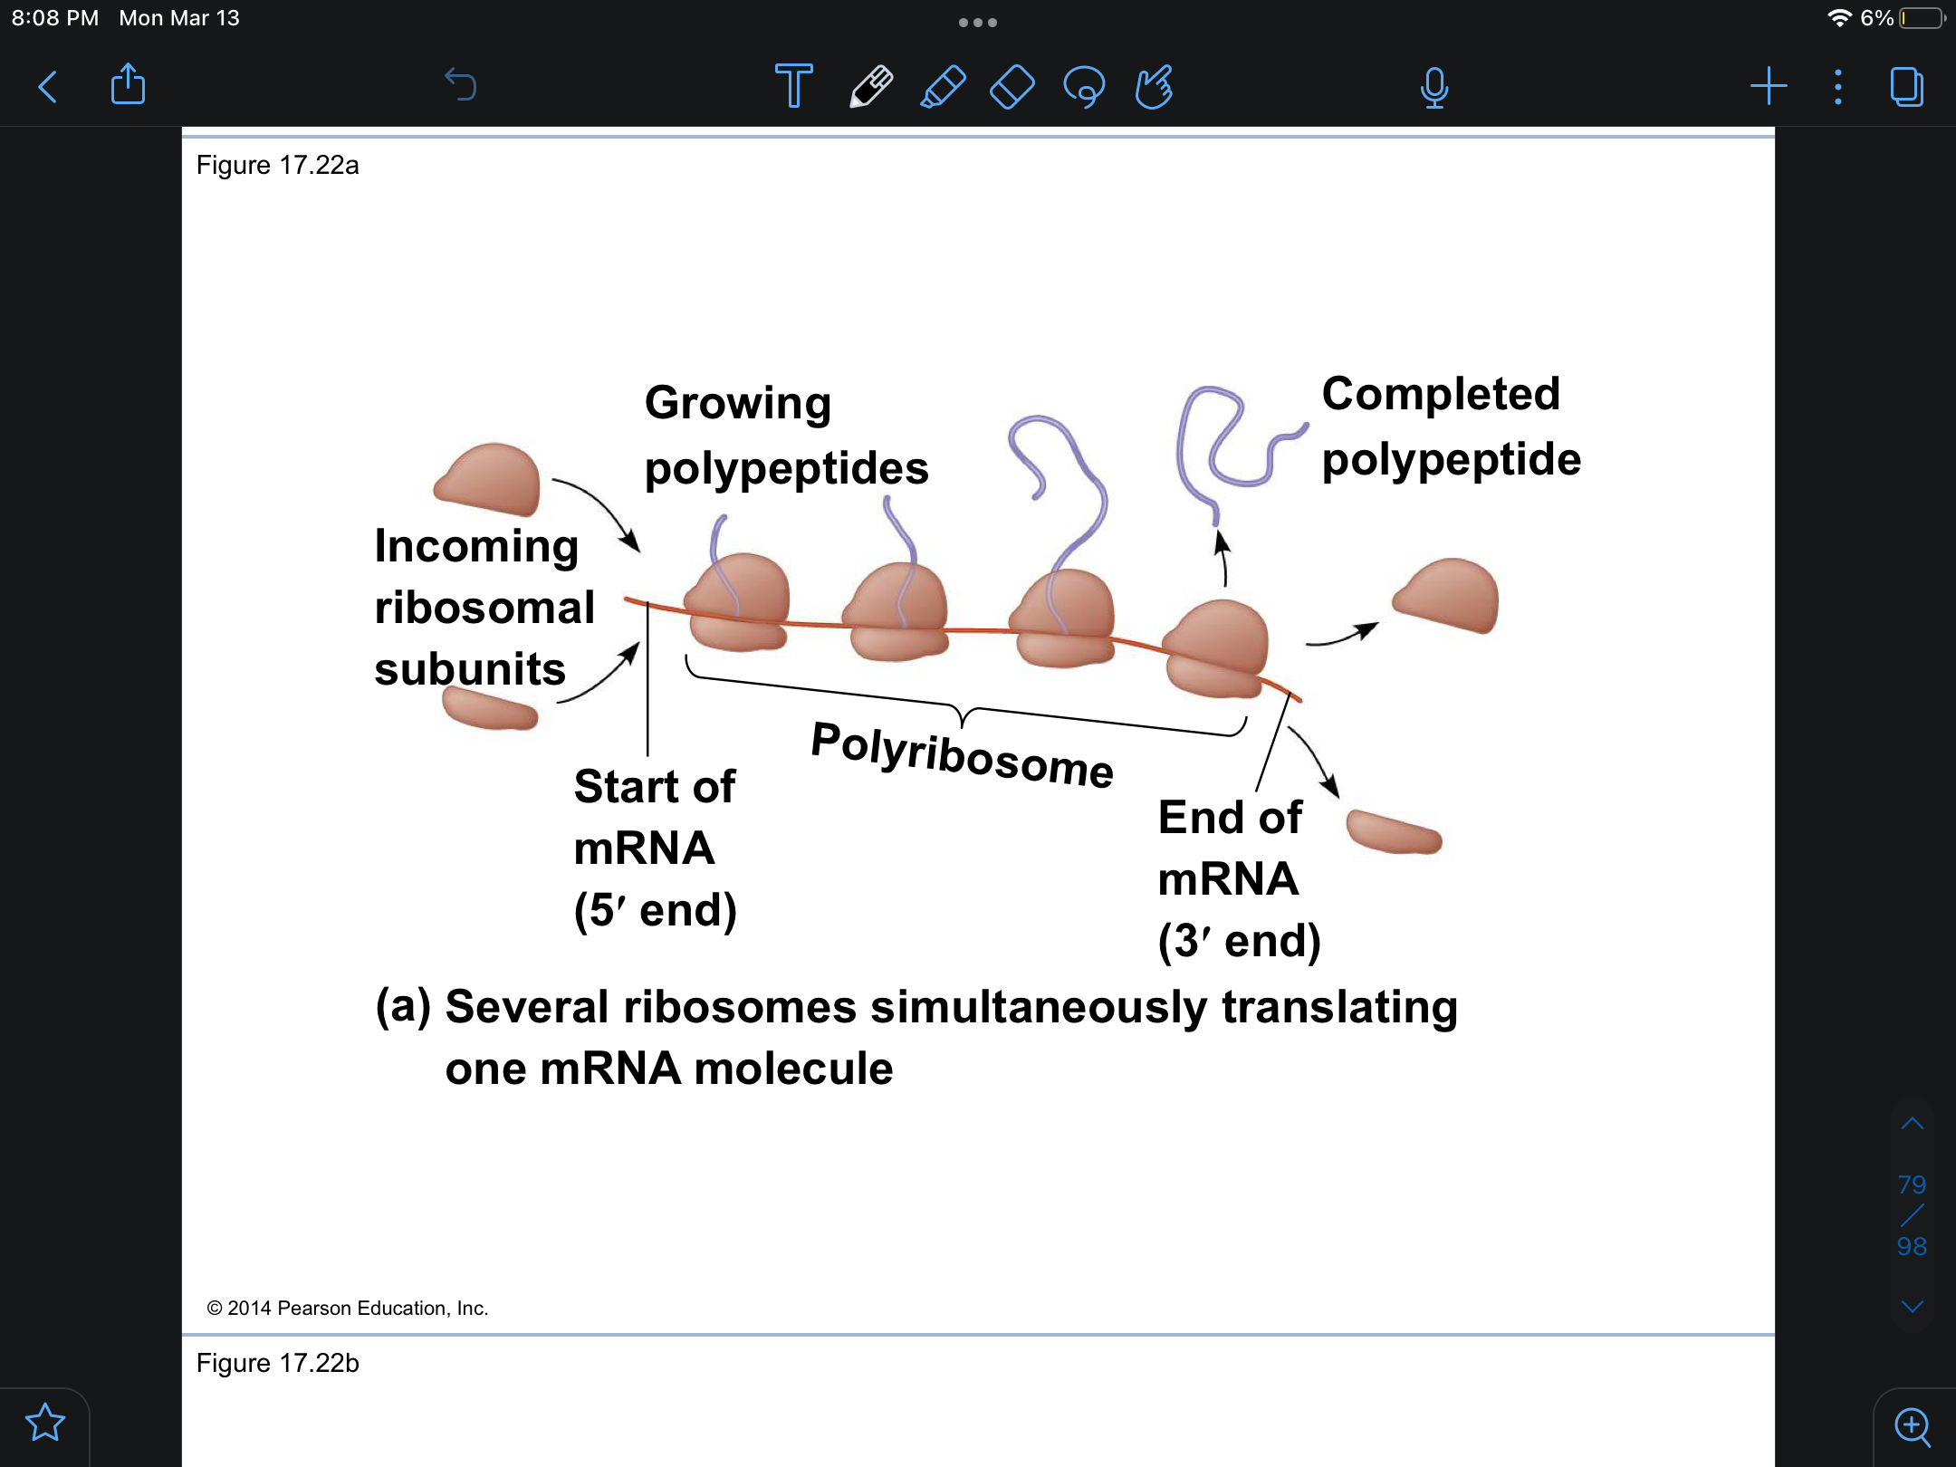Go to the next page arrow

(x=1912, y=1306)
